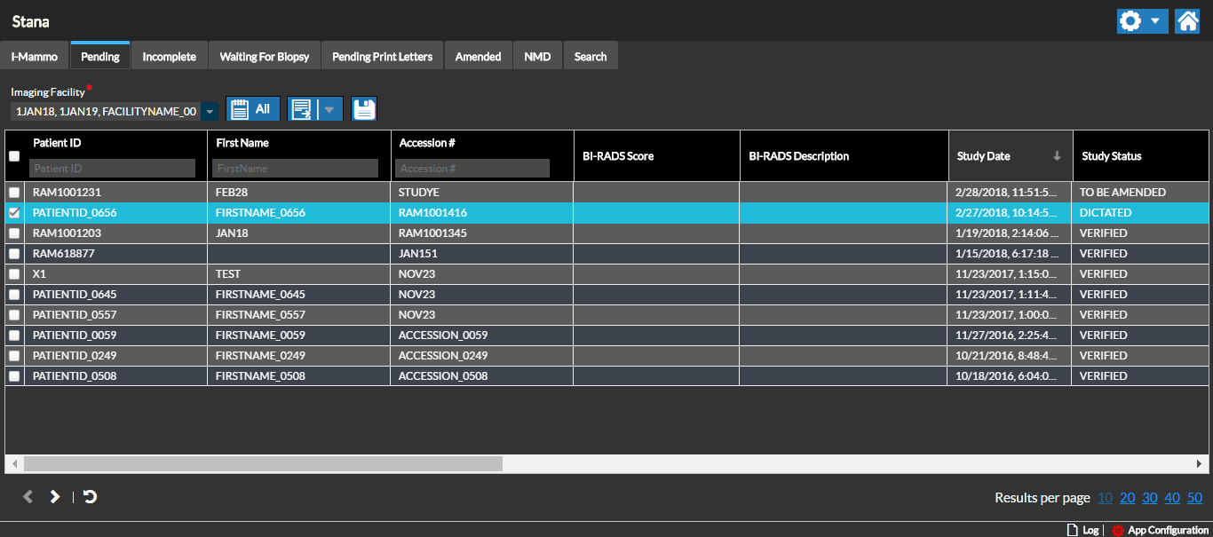Screen dimensions: 1213x537
Task: Click the horizontal scrollbar thumb under the table
Action: coord(263,463)
